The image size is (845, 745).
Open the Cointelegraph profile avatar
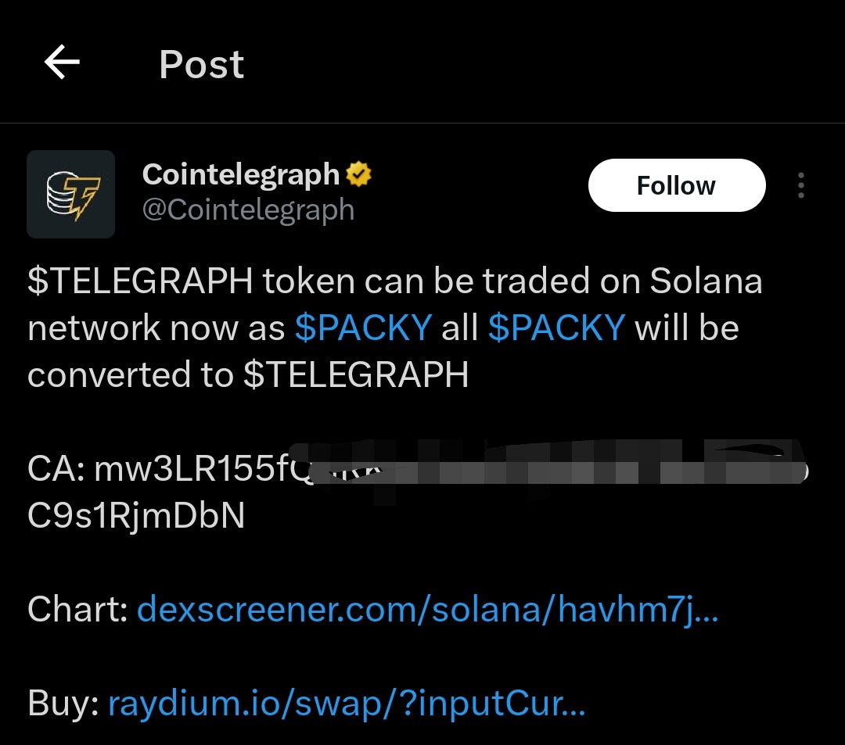70,194
